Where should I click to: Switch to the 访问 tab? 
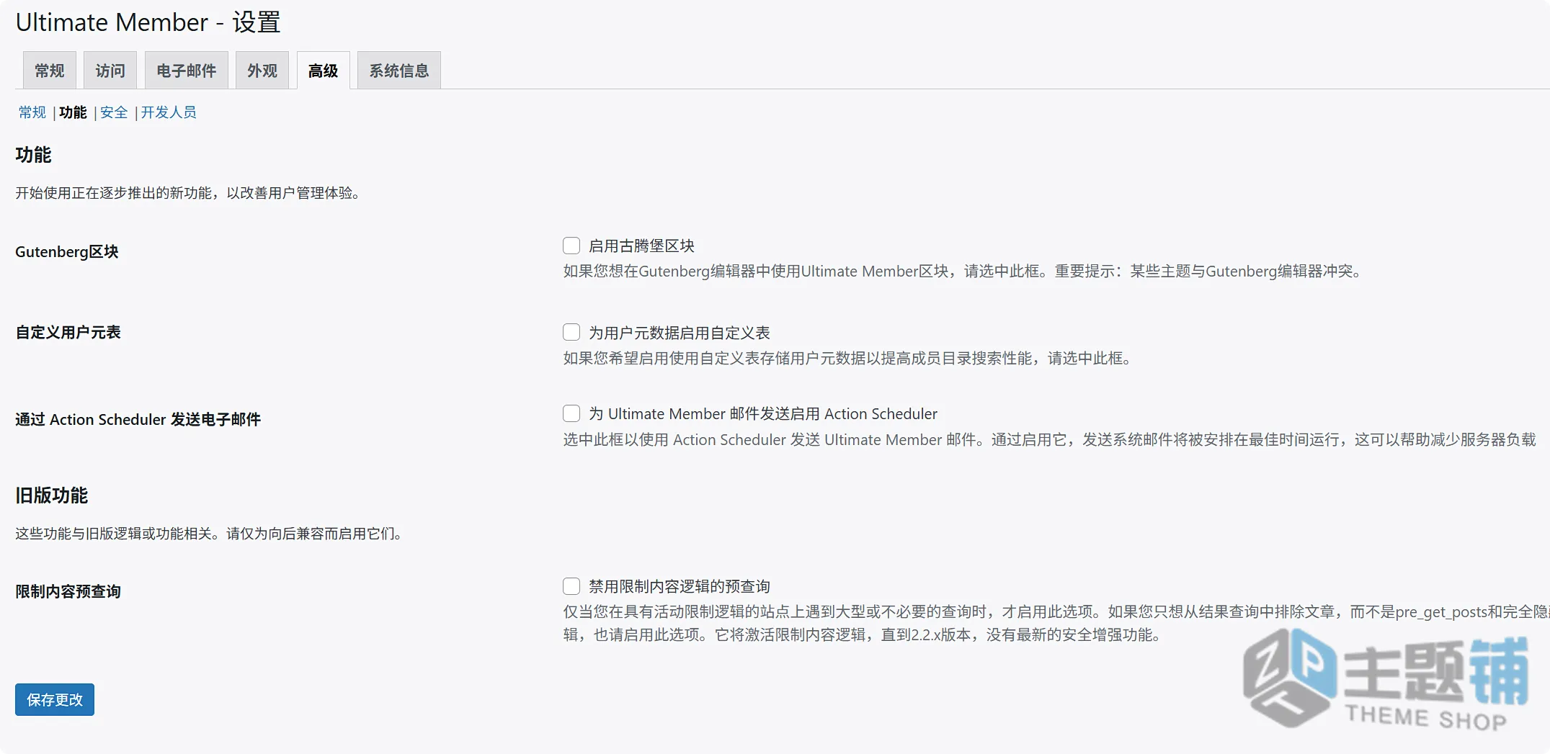tap(110, 71)
